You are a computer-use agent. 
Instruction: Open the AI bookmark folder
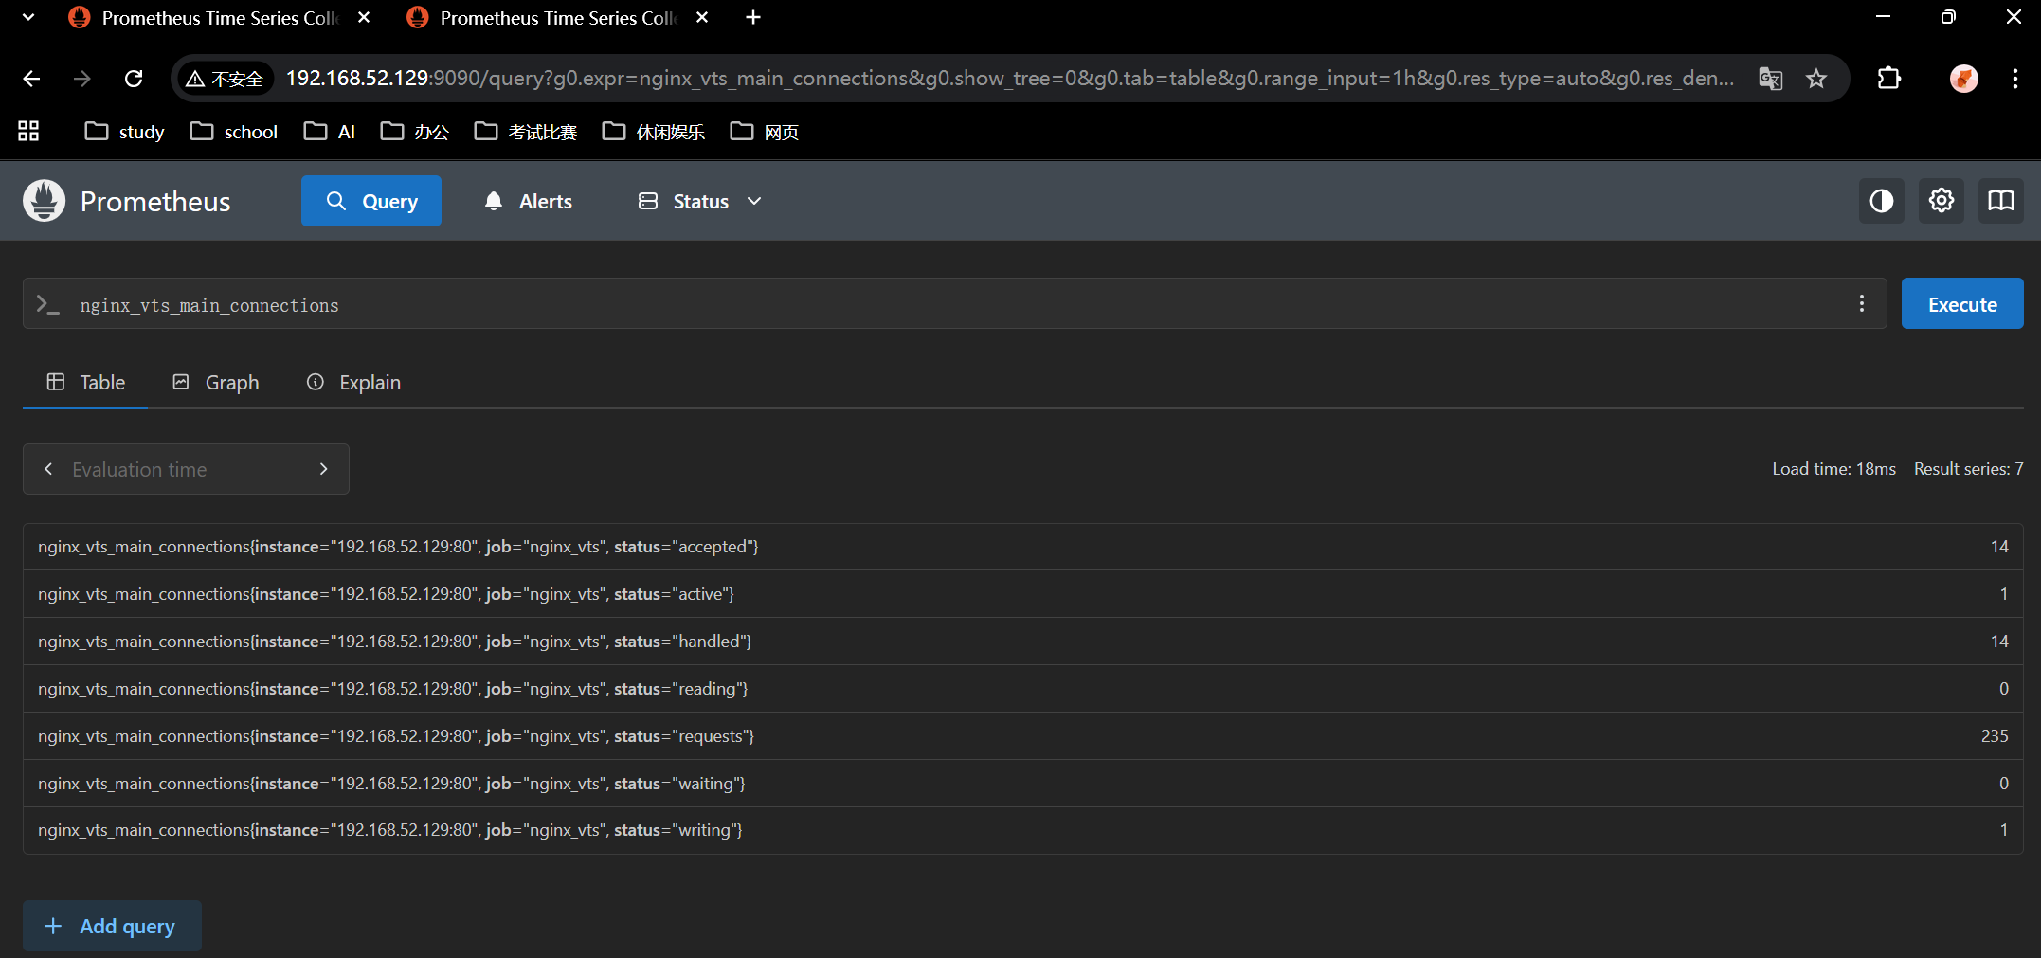330,132
